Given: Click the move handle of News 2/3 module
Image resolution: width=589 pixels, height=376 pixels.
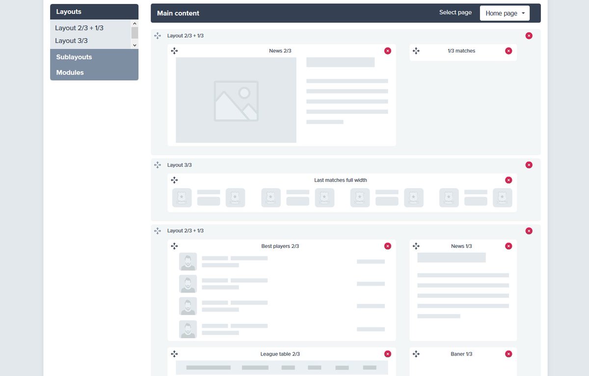Looking at the screenshot, I should (x=174, y=51).
